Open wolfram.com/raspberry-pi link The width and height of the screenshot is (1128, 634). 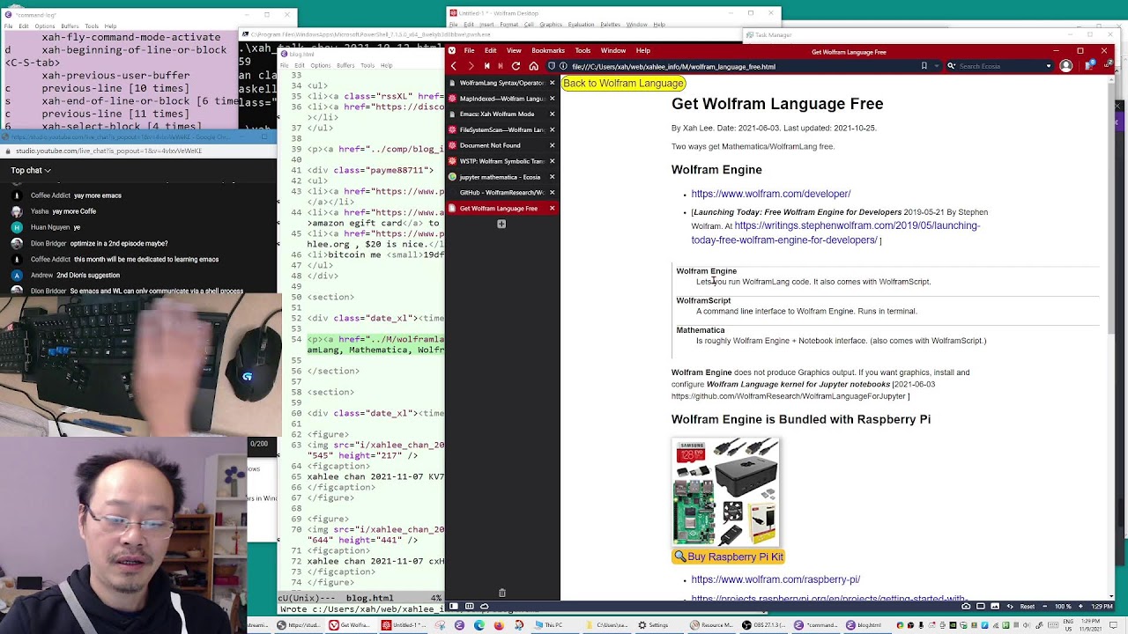pos(775,579)
